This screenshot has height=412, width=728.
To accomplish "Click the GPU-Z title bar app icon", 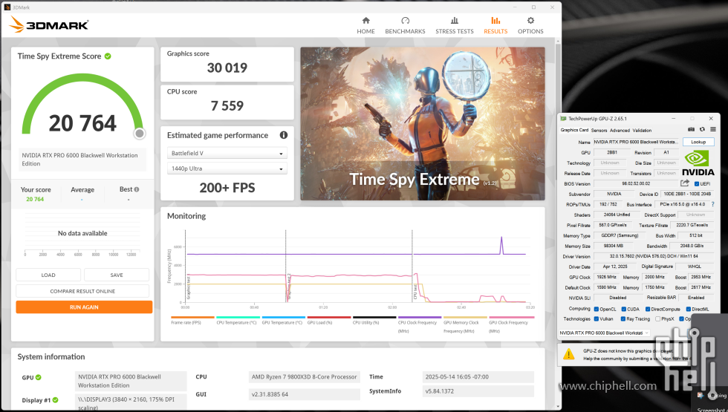I will tap(563, 118).
